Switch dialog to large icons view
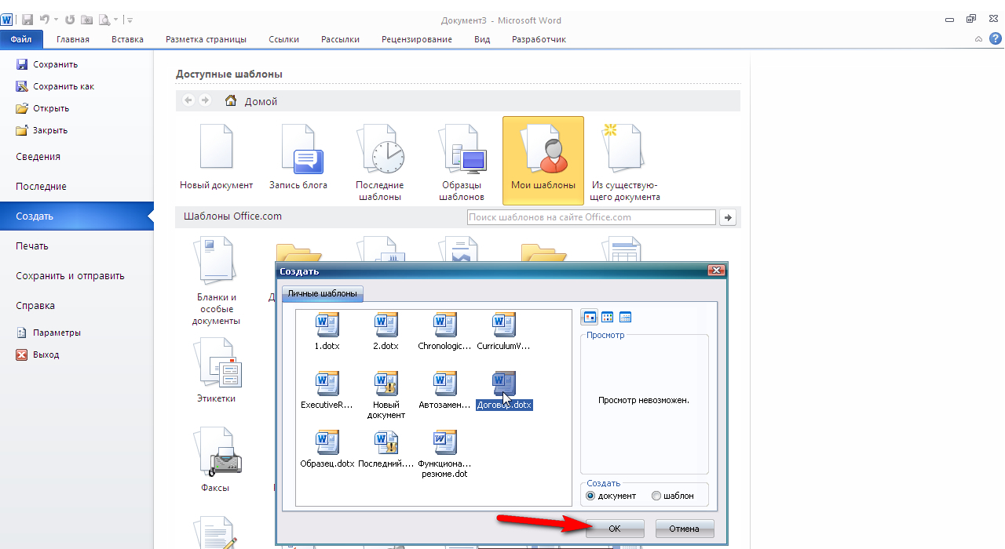This screenshot has height=549, width=1005. 588,317
